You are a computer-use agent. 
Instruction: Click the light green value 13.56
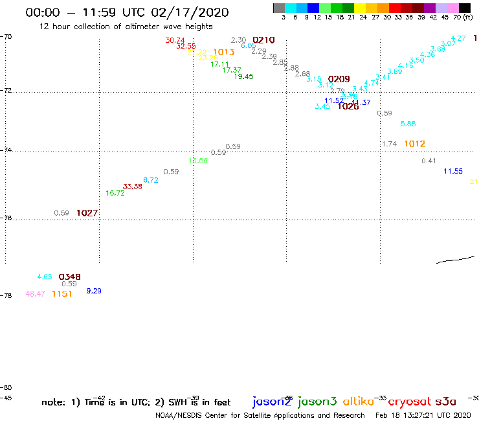point(198,161)
